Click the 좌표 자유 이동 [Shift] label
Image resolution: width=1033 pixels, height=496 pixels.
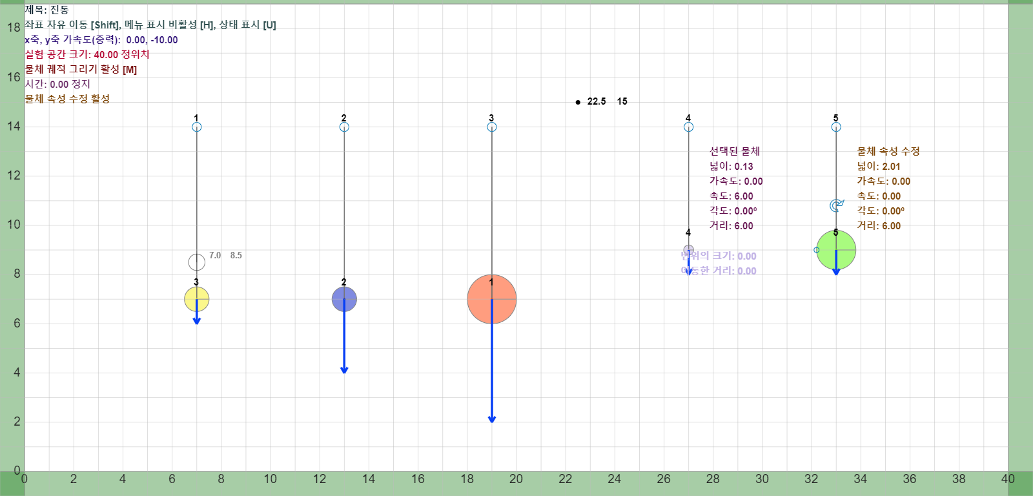click(72, 25)
